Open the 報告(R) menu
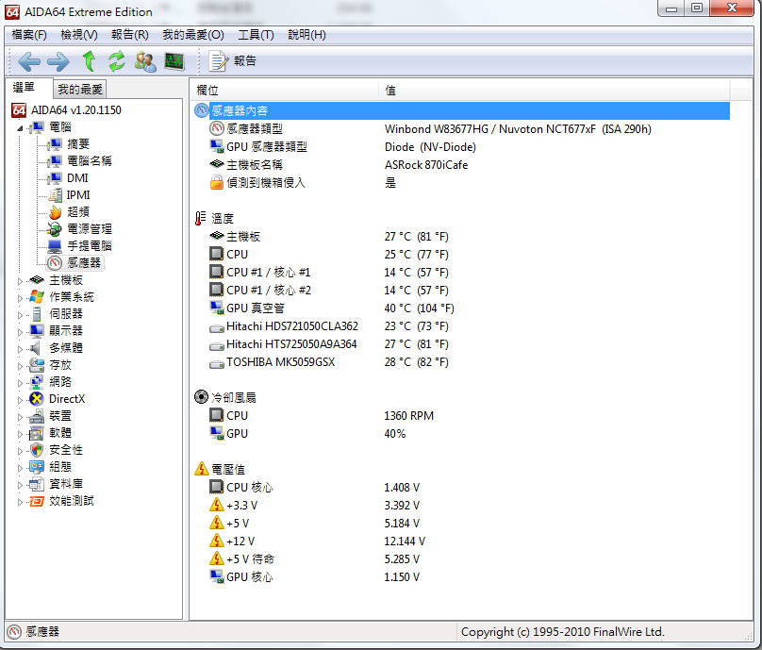Screen dimensions: 762x650 (130, 35)
